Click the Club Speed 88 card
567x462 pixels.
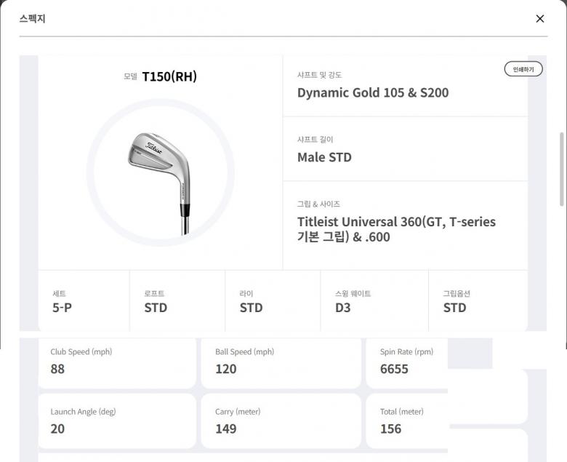pyautogui.click(x=116, y=362)
